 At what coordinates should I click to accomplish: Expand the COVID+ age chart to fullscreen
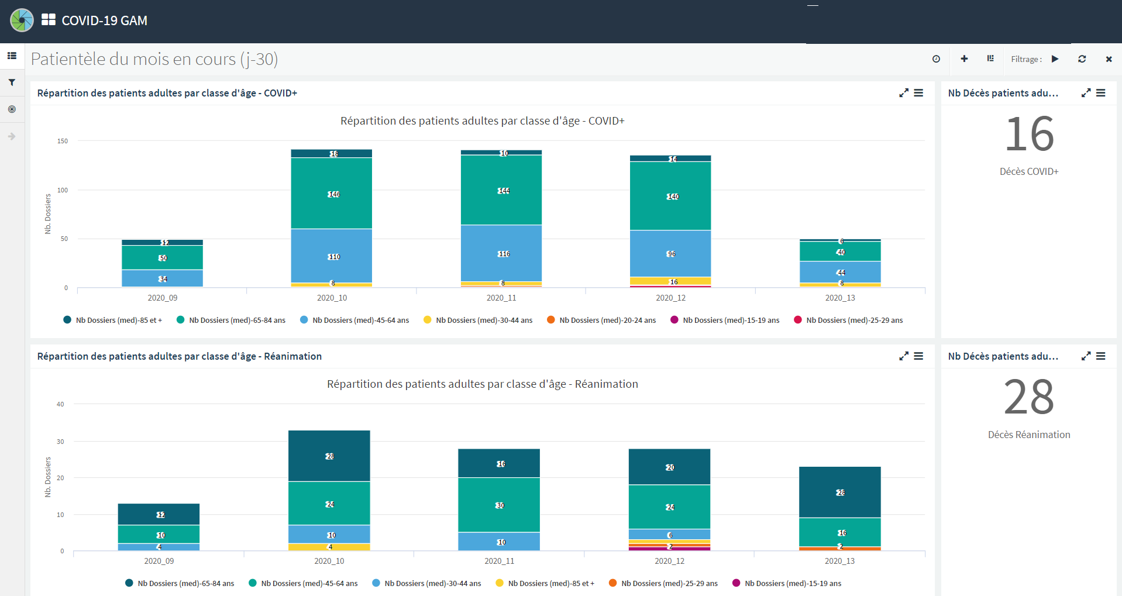pos(904,93)
